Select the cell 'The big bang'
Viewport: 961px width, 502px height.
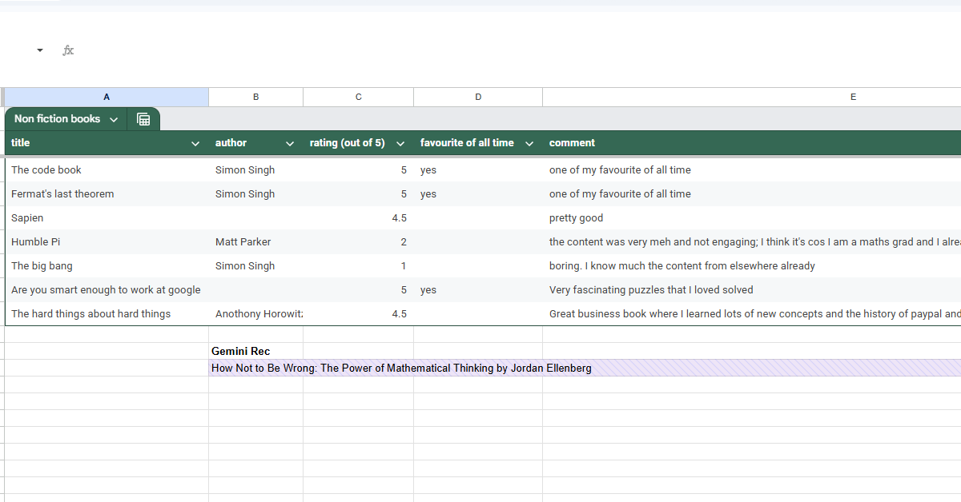pyautogui.click(x=107, y=265)
